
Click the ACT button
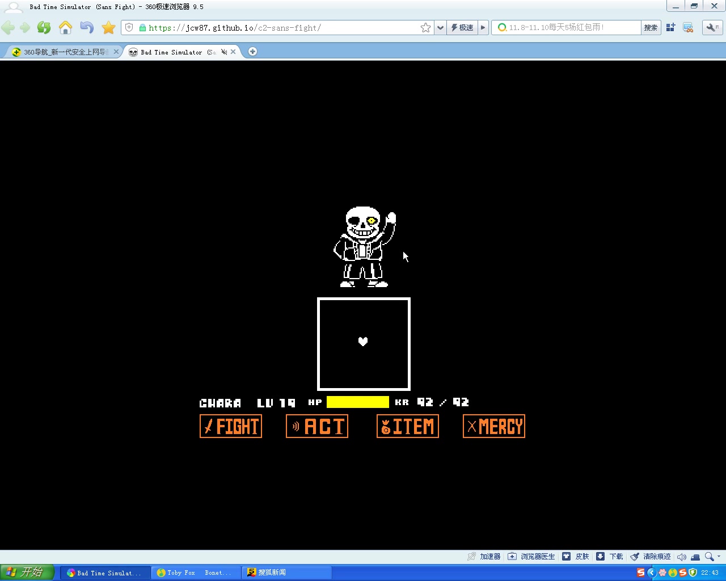(x=317, y=426)
